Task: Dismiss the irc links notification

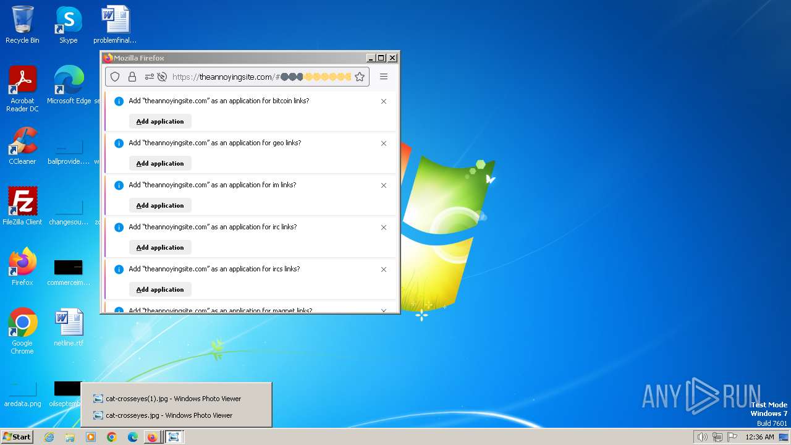Action: tap(384, 227)
